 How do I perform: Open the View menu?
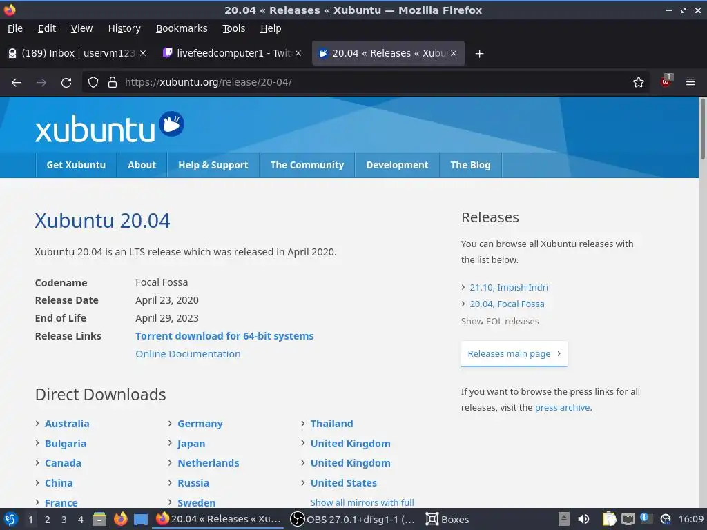coord(81,28)
